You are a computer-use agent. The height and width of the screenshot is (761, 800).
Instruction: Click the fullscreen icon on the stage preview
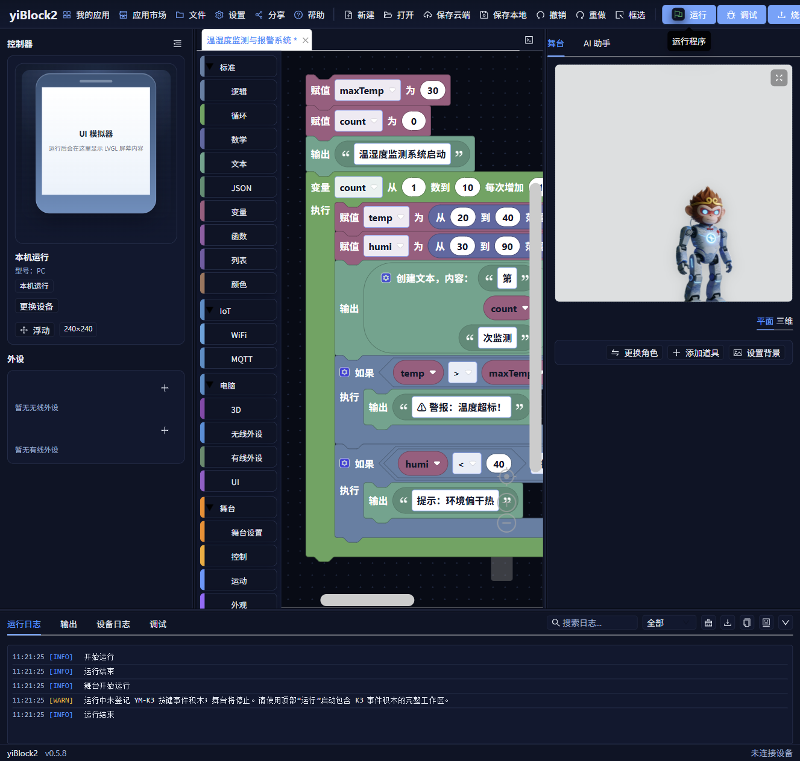[x=779, y=78]
